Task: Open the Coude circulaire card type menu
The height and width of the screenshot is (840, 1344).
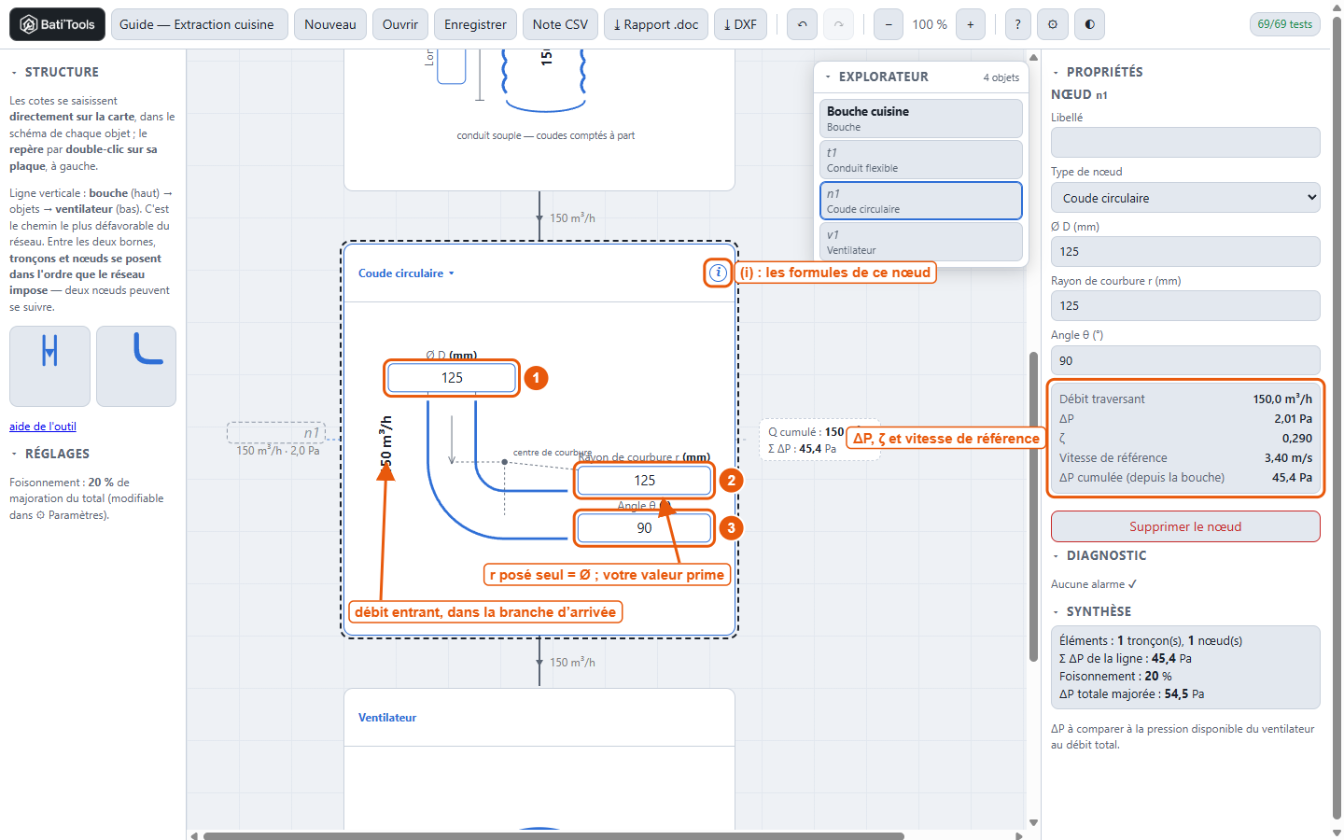Action: [x=406, y=273]
